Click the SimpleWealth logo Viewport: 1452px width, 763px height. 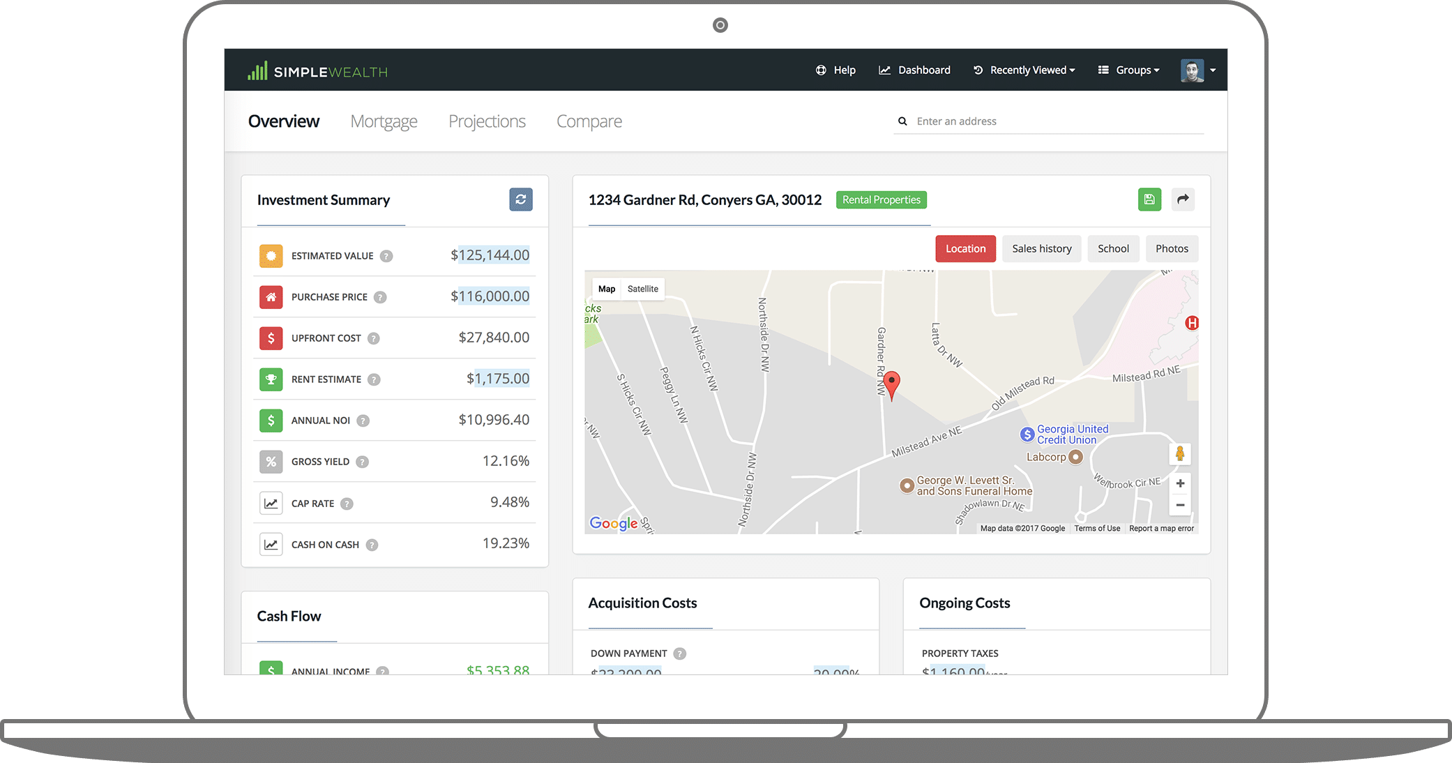click(317, 70)
